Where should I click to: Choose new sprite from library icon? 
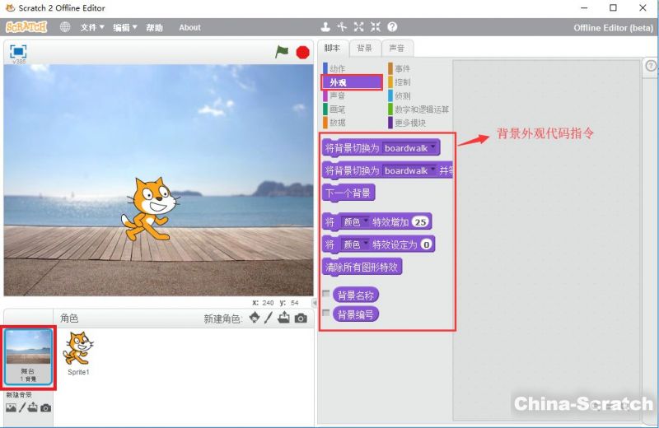tap(255, 319)
